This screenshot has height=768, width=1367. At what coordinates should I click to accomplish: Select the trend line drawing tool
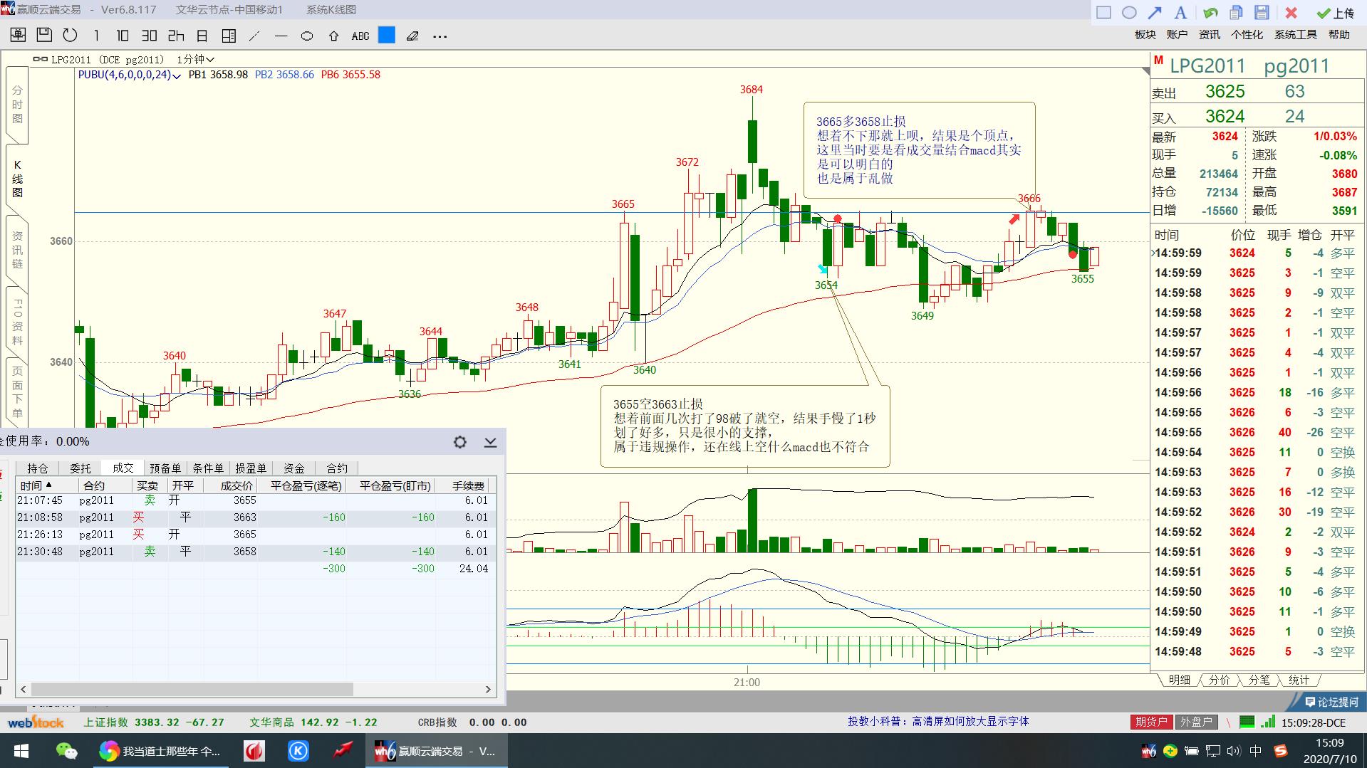click(x=254, y=36)
